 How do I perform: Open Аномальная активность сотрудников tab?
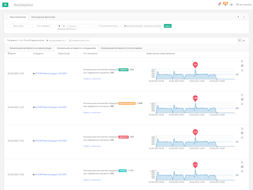tap(76, 48)
